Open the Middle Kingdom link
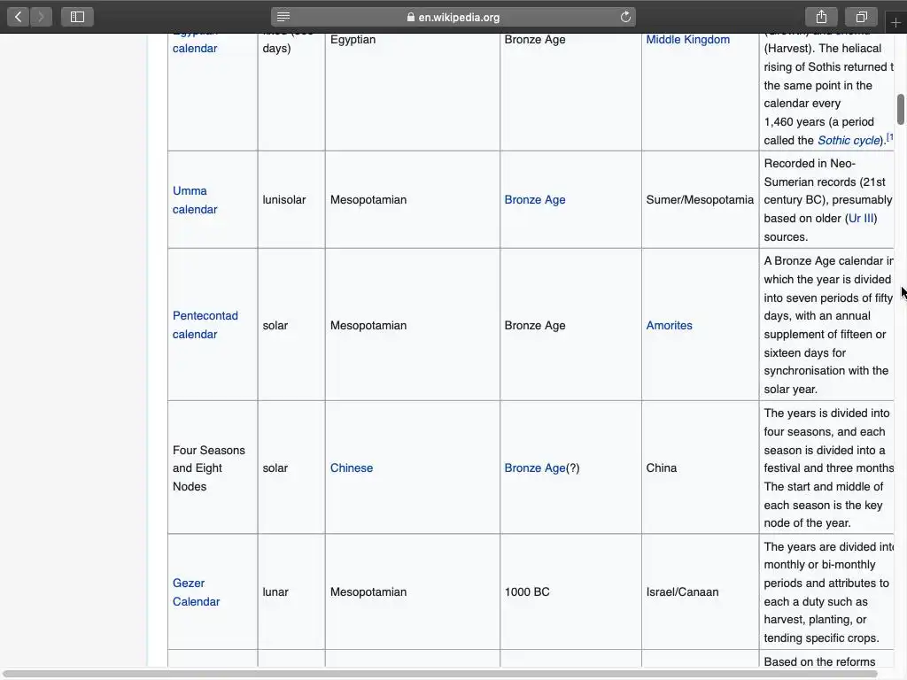The width and height of the screenshot is (907, 680). click(x=687, y=39)
